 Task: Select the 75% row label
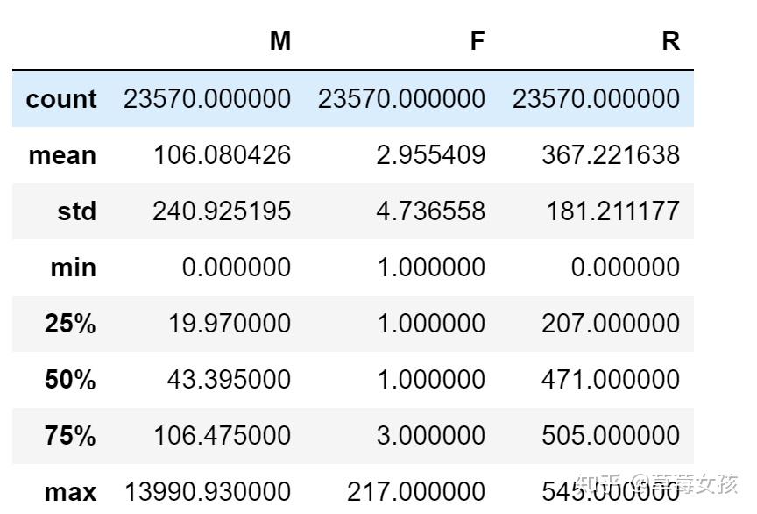[70, 435]
